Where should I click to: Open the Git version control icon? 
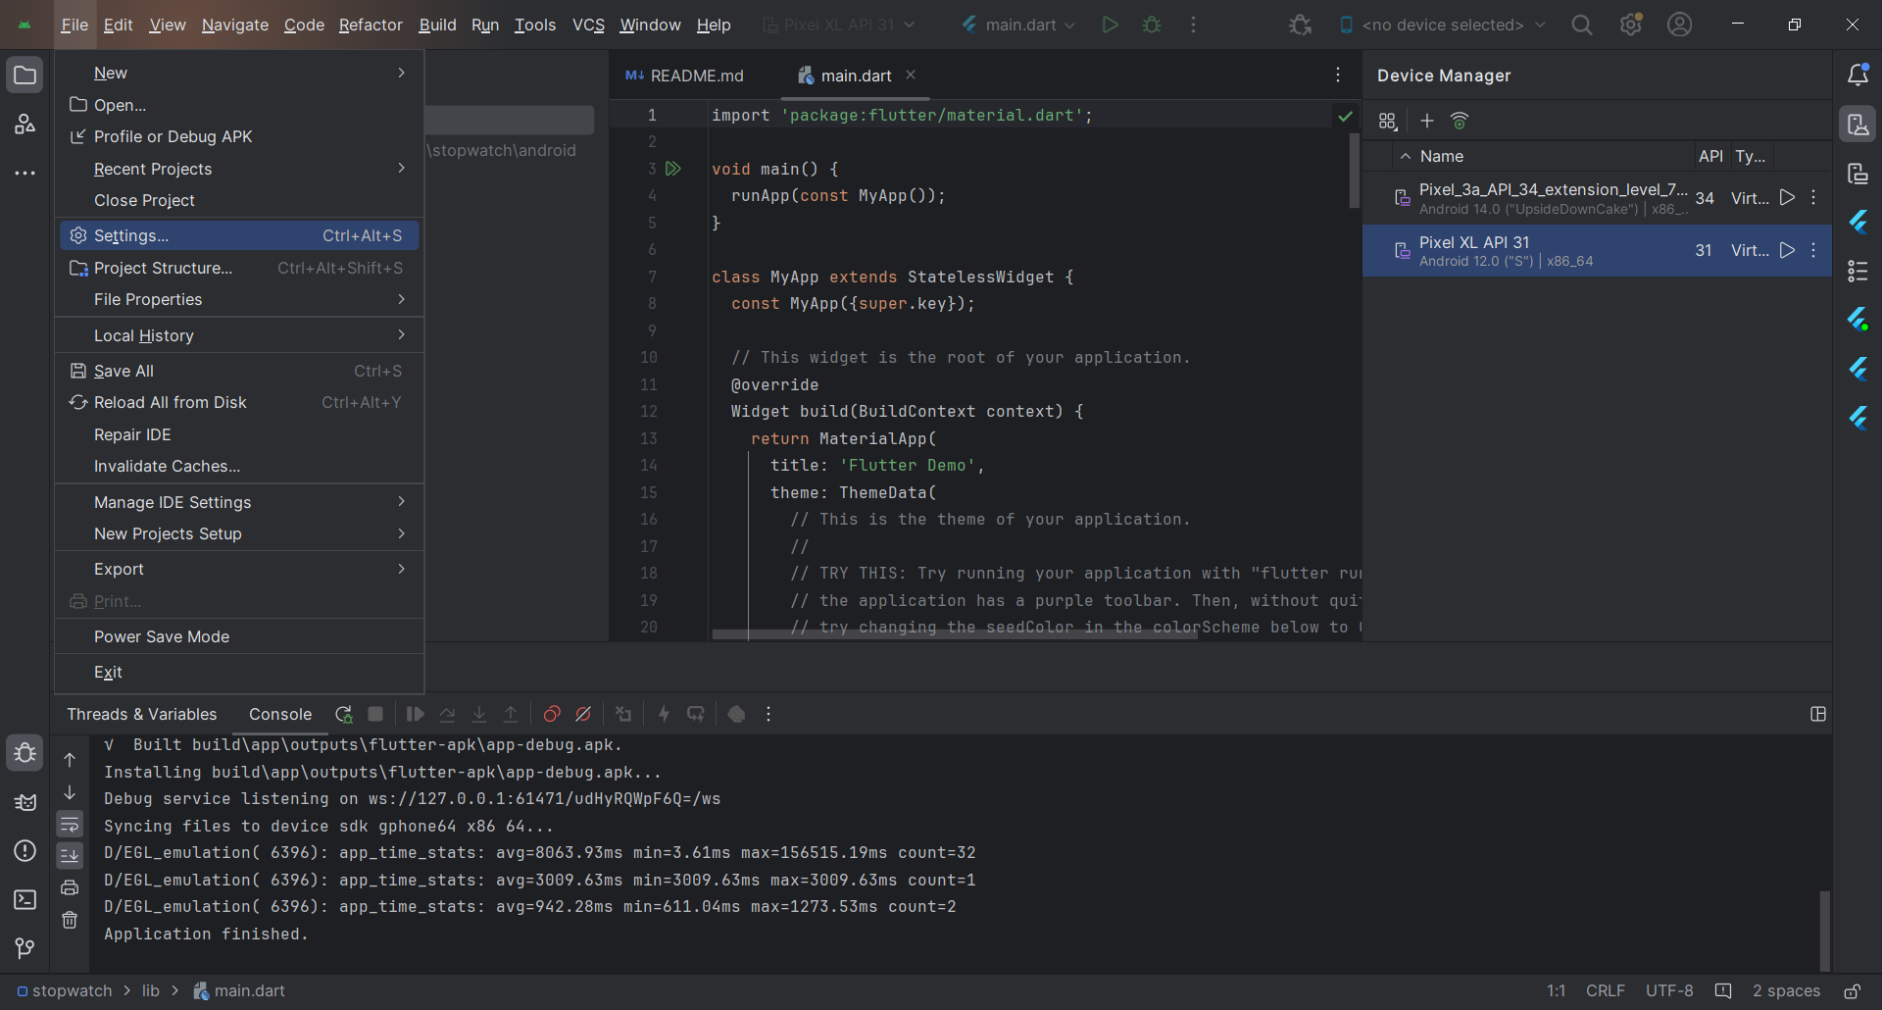click(25, 948)
